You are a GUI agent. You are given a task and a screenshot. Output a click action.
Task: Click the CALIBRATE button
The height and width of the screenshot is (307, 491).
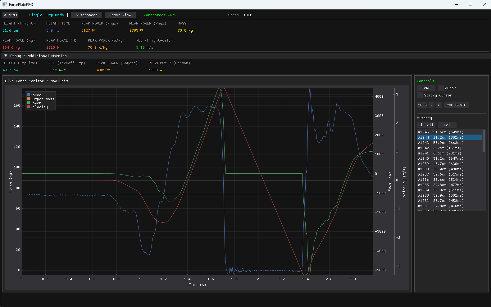coord(456,105)
